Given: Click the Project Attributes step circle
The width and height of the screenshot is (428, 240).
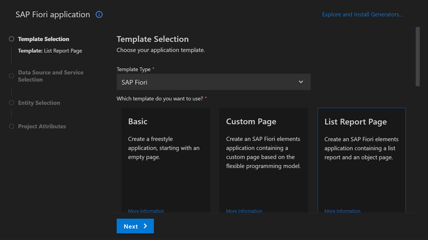Looking at the screenshot, I should [x=11, y=126].
